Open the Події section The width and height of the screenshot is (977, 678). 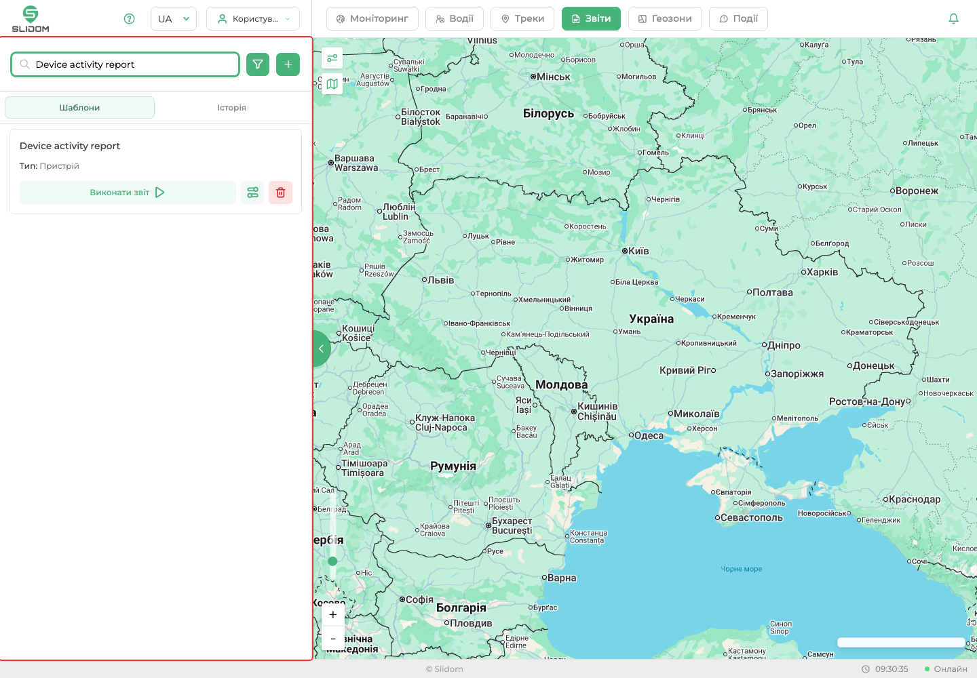click(738, 19)
